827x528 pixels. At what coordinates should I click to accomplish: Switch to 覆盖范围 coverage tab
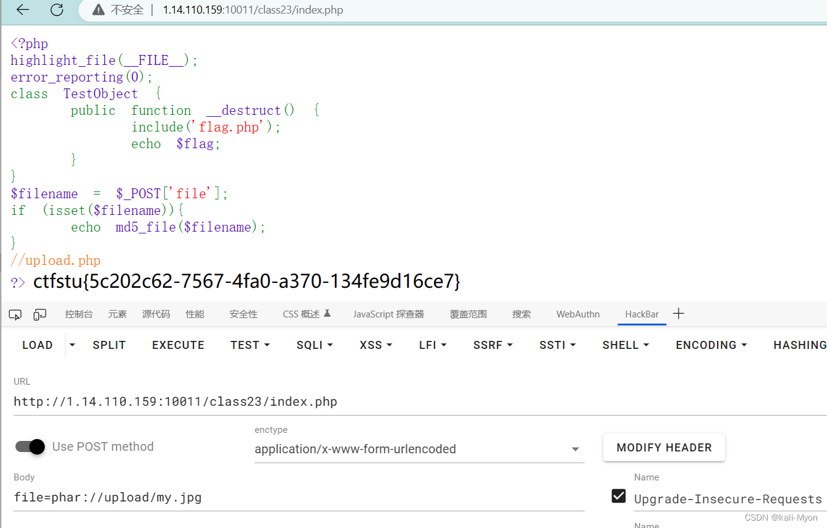(x=469, y=314)
